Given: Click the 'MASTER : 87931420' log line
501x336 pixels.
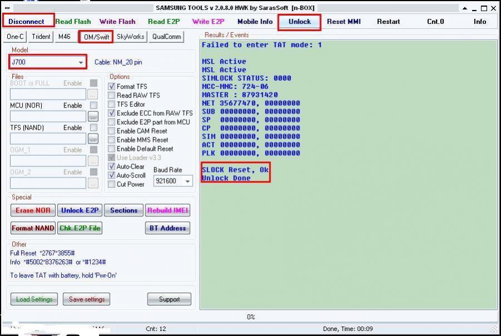Looking at the screenshot, I should pyautogui.click(x=239, y=95).
